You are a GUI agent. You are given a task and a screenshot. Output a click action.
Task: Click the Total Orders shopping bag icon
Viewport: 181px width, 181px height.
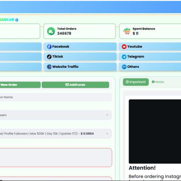click(x=51, y=31)
